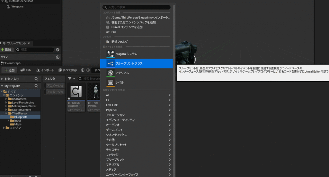Select the Niagara システム asset option

click(x=136, y=54)
